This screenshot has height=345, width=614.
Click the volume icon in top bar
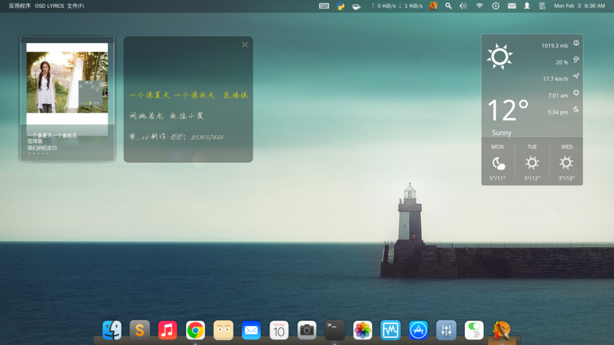463,6
